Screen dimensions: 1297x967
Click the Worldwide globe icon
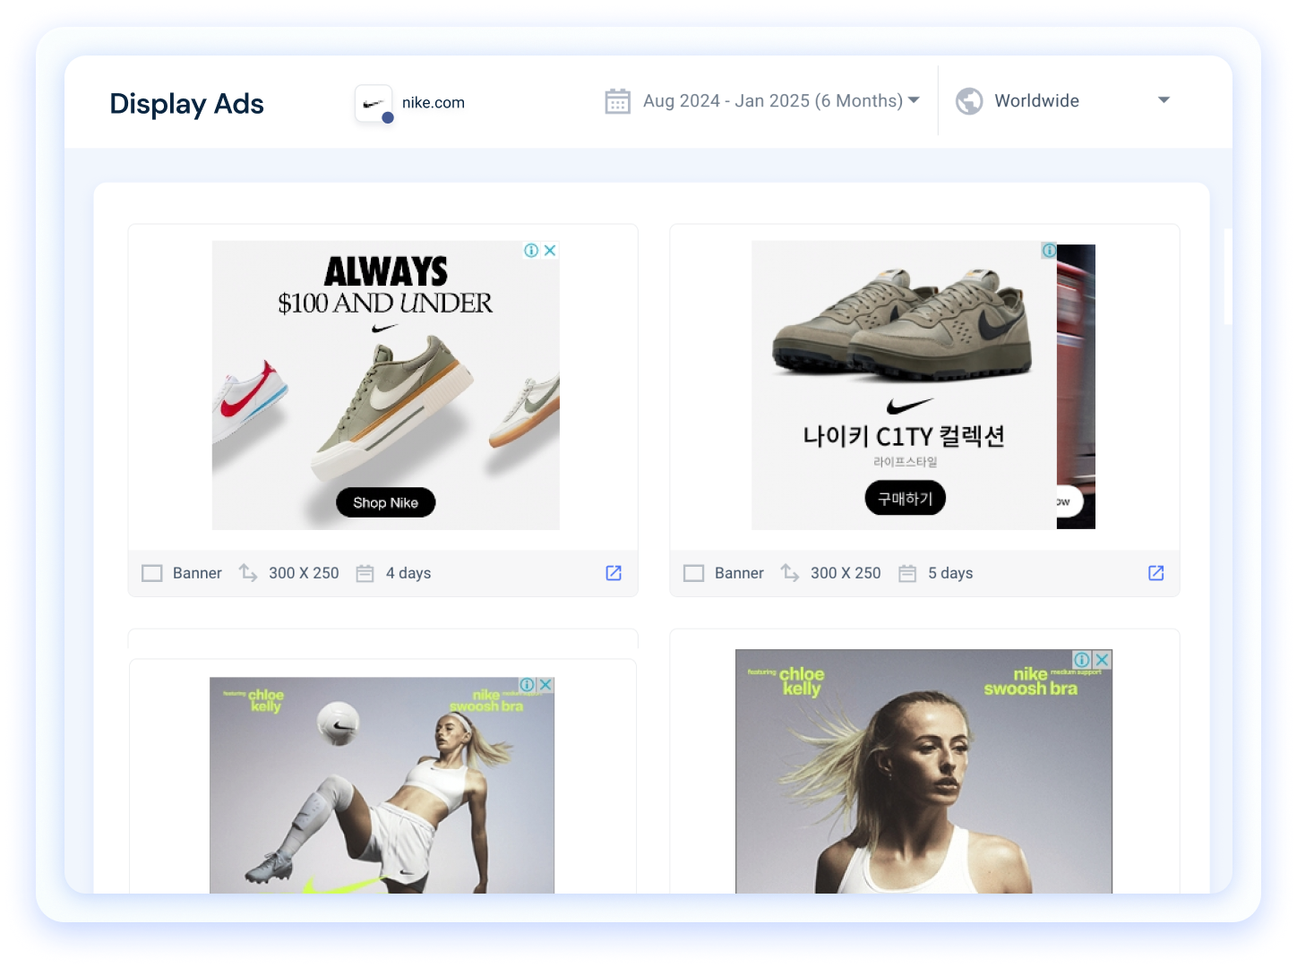pyautogui.click(x=969, y=101)
